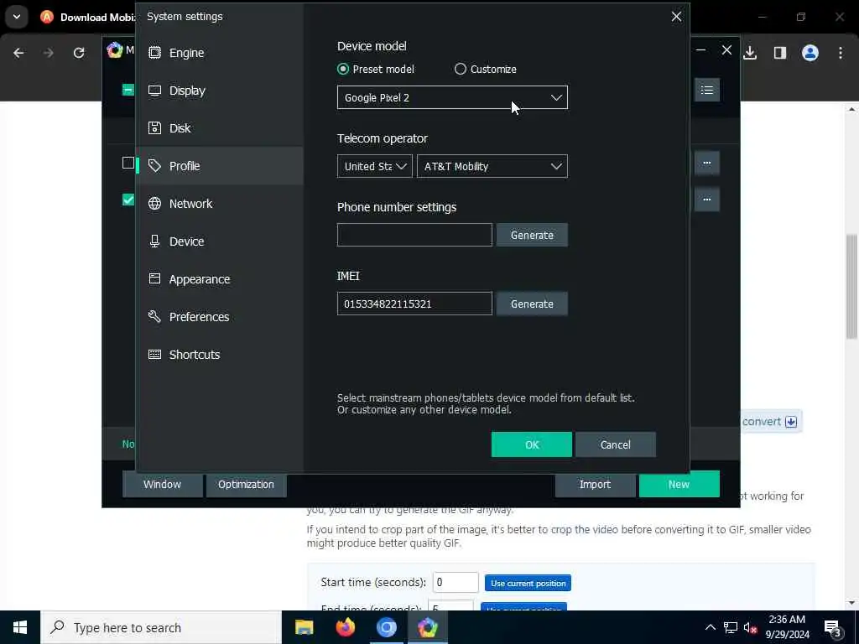The width and height of the screenshot is (859, 644).
Task: Open the browser downloads icon
Action: point(750,53)
